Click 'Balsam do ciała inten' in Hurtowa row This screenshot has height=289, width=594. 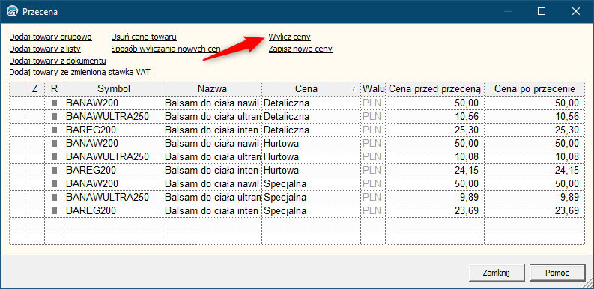point(213,171)
